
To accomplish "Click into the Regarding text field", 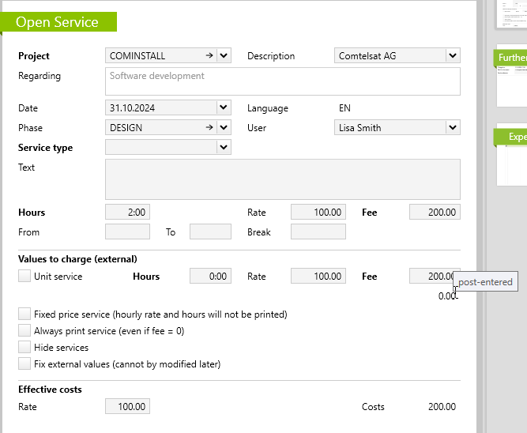I will 282,81.
